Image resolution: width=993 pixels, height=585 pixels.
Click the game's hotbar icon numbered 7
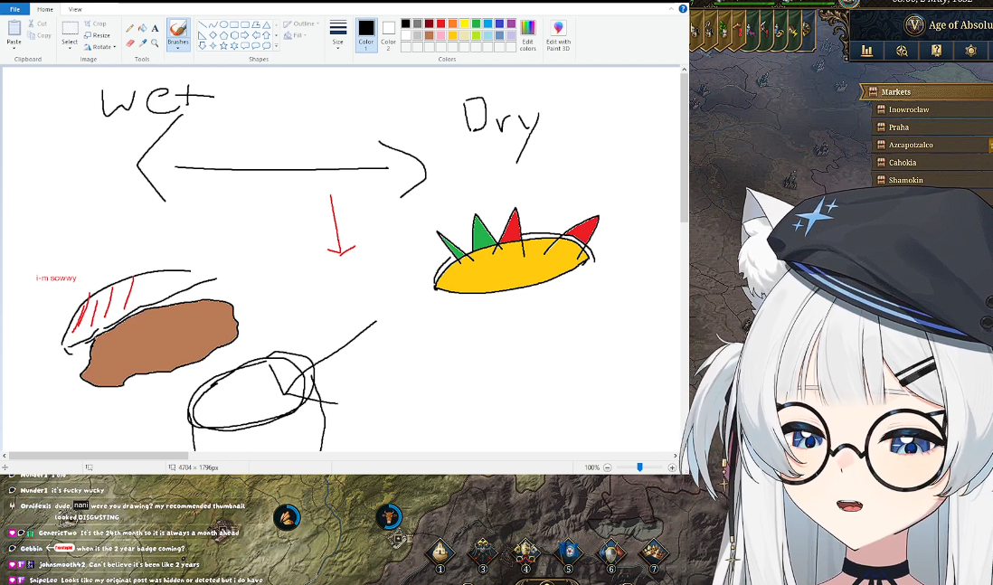[x=654, y=554]
